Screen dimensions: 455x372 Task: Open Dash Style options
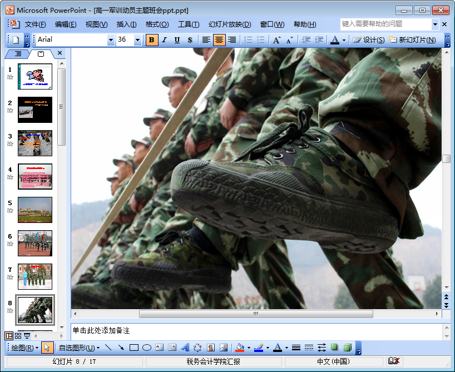coord(309,348)
